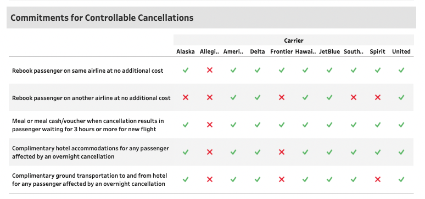Select the Alaska column header
Image resolution: width=425 pixels, height=199 pixels.
186,51
